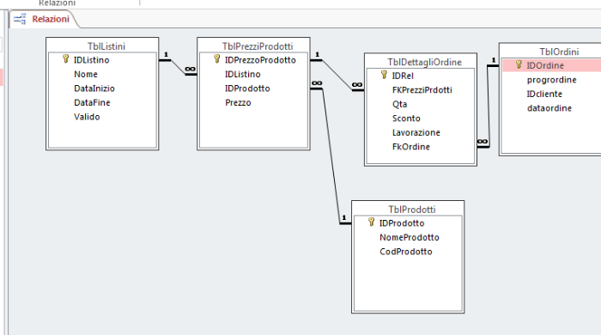Select the TblPrezziProdotti table header

point(253,46)
